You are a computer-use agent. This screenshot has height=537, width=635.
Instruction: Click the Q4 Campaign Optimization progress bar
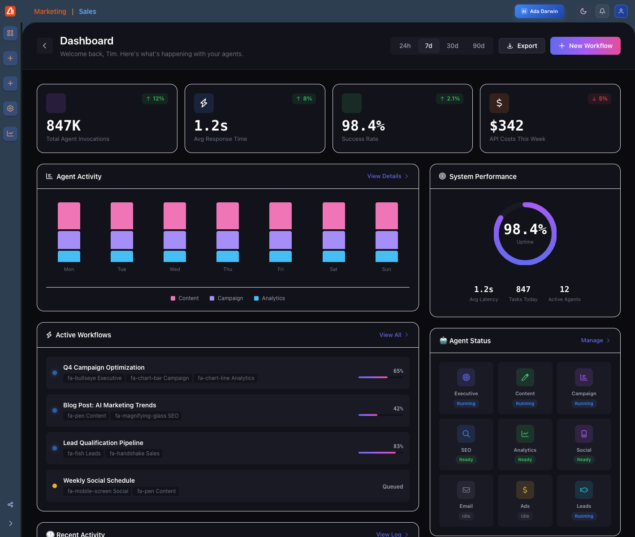click(x=381, y=377)
